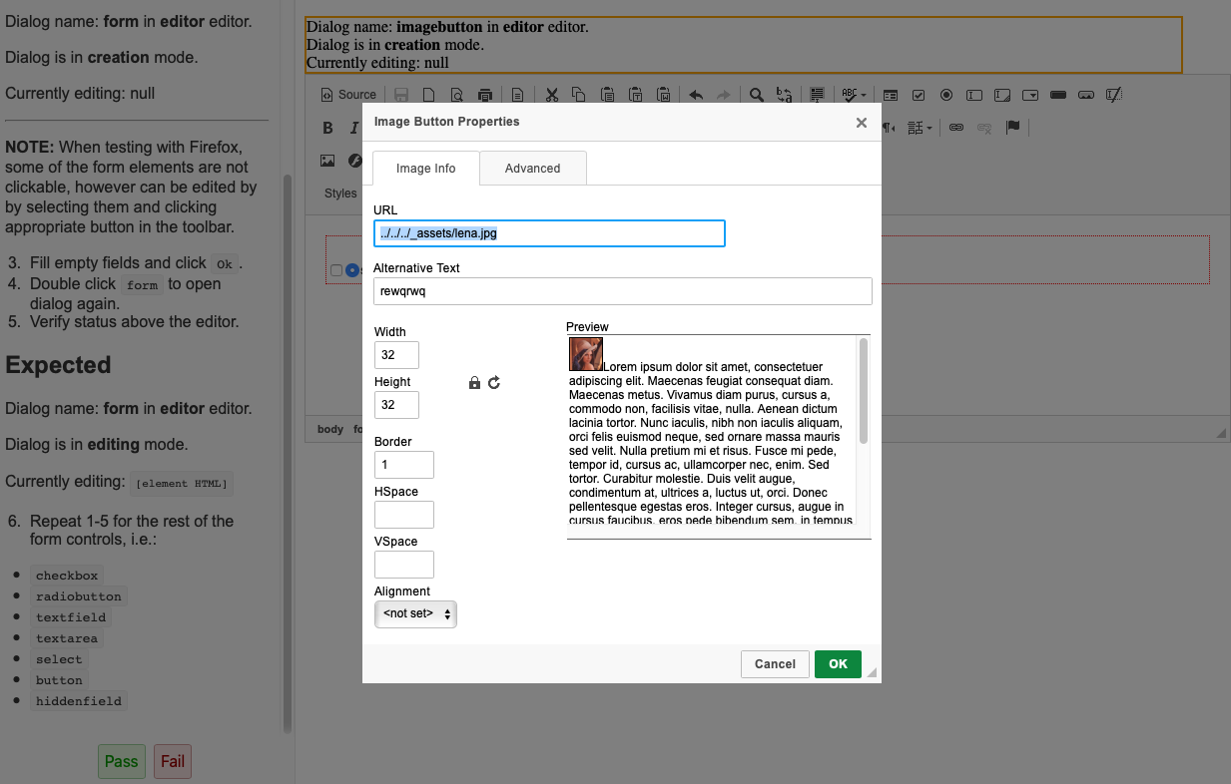Click the Find magnifier icon
Viewport: 1231px width, 784px height.
pyautogui.click(x=757, y=95)
